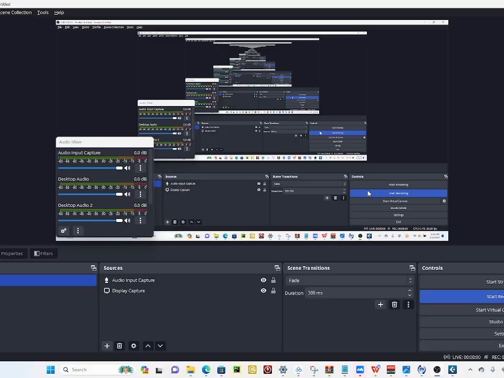Add a new source with the plus icon
Viewport: 504px width, 378px height.
click(x=107, y=346)
